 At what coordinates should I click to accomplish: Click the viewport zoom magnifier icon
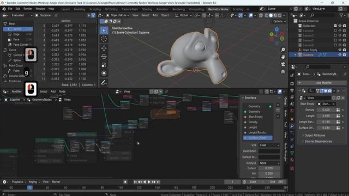[x=283, y=50]
